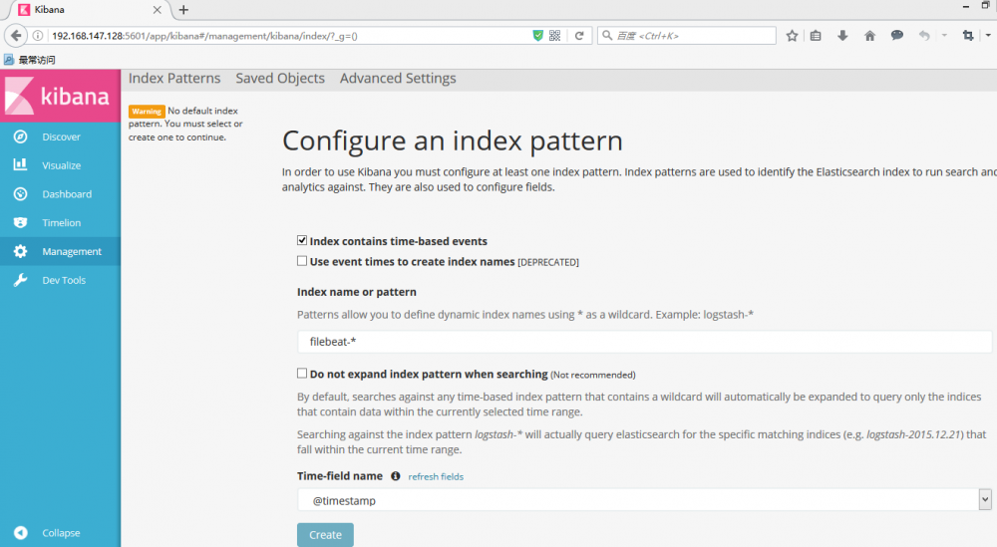Click the browser home icon
The image size is (997, 547).
869,36
